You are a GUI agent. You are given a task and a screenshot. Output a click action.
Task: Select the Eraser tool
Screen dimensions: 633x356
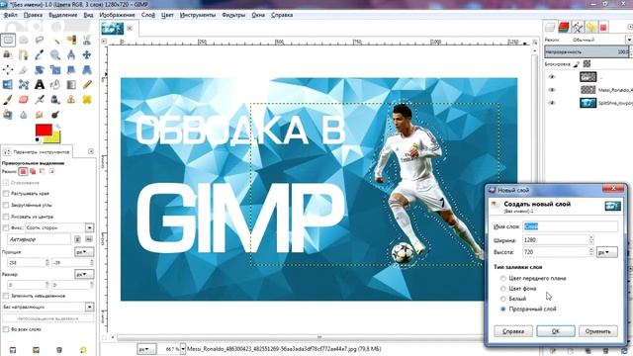point(24,100)
